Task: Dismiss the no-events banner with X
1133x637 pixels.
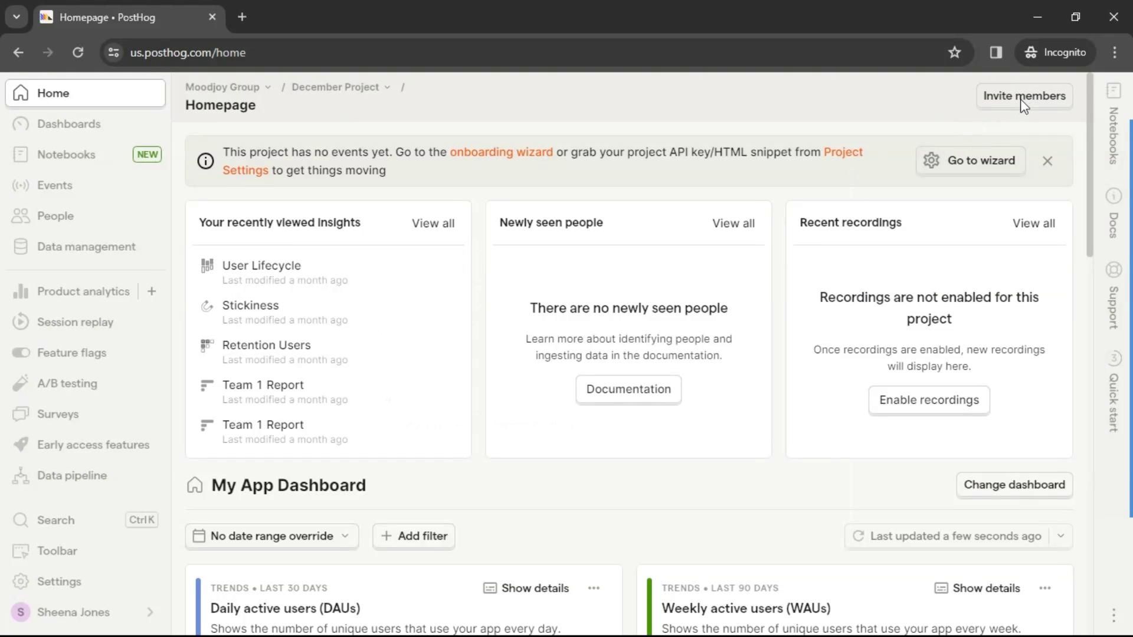Action: [1047, 161]
